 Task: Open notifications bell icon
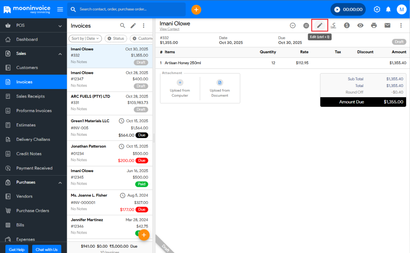[x=388, y=9]
